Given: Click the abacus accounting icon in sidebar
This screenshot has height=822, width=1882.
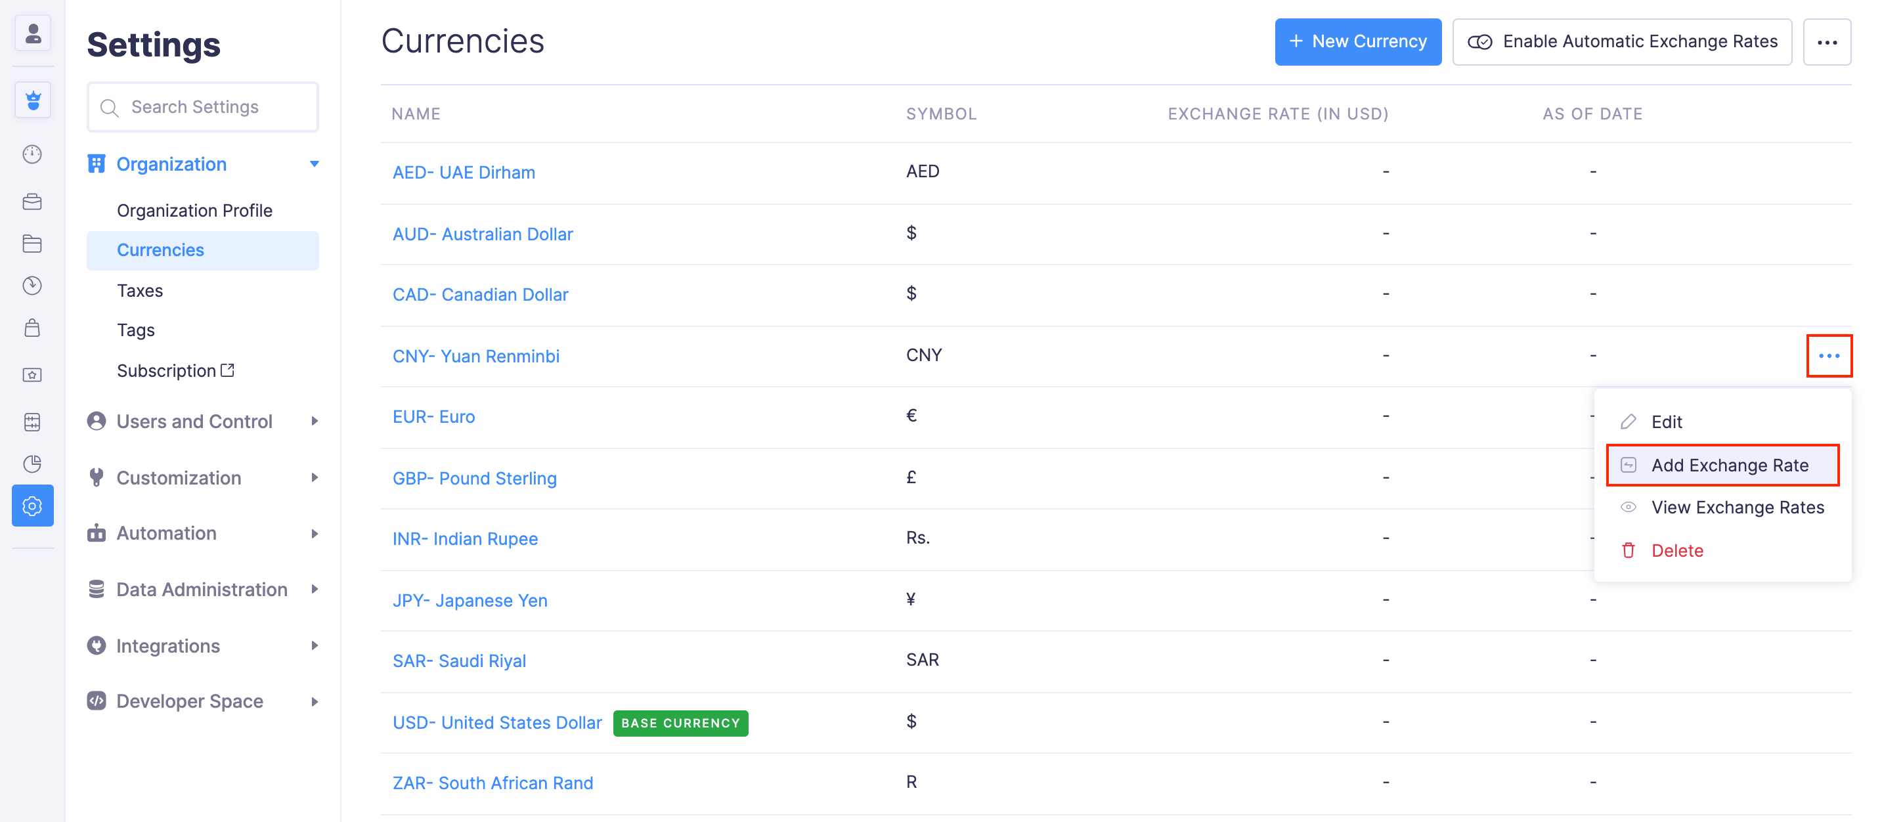Looking at the screenshot, I should coord(32,422).
